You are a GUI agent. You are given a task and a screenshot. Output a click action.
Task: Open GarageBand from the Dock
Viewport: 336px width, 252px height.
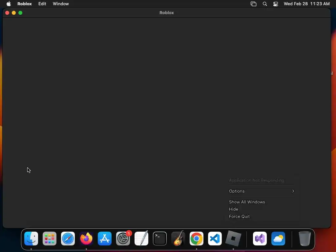(x=178, y=238)
